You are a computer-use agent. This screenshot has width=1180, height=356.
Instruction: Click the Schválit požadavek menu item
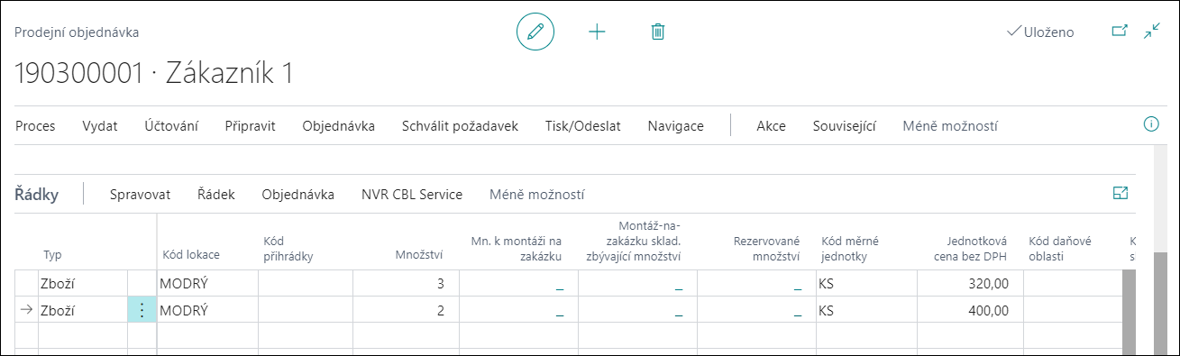point(460,126)
